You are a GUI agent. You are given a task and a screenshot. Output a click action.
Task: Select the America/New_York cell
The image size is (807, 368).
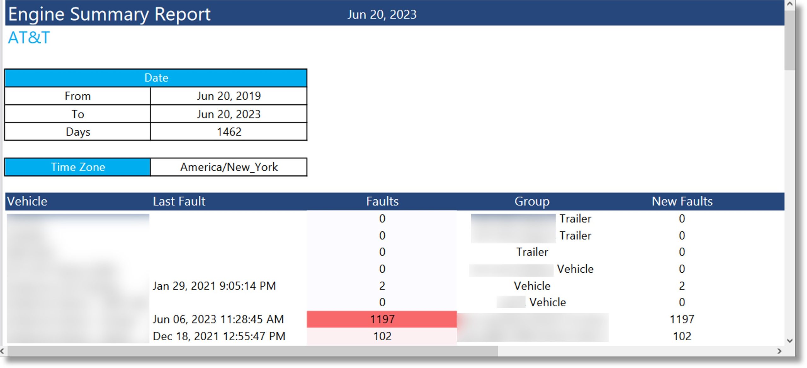point(229,167)
